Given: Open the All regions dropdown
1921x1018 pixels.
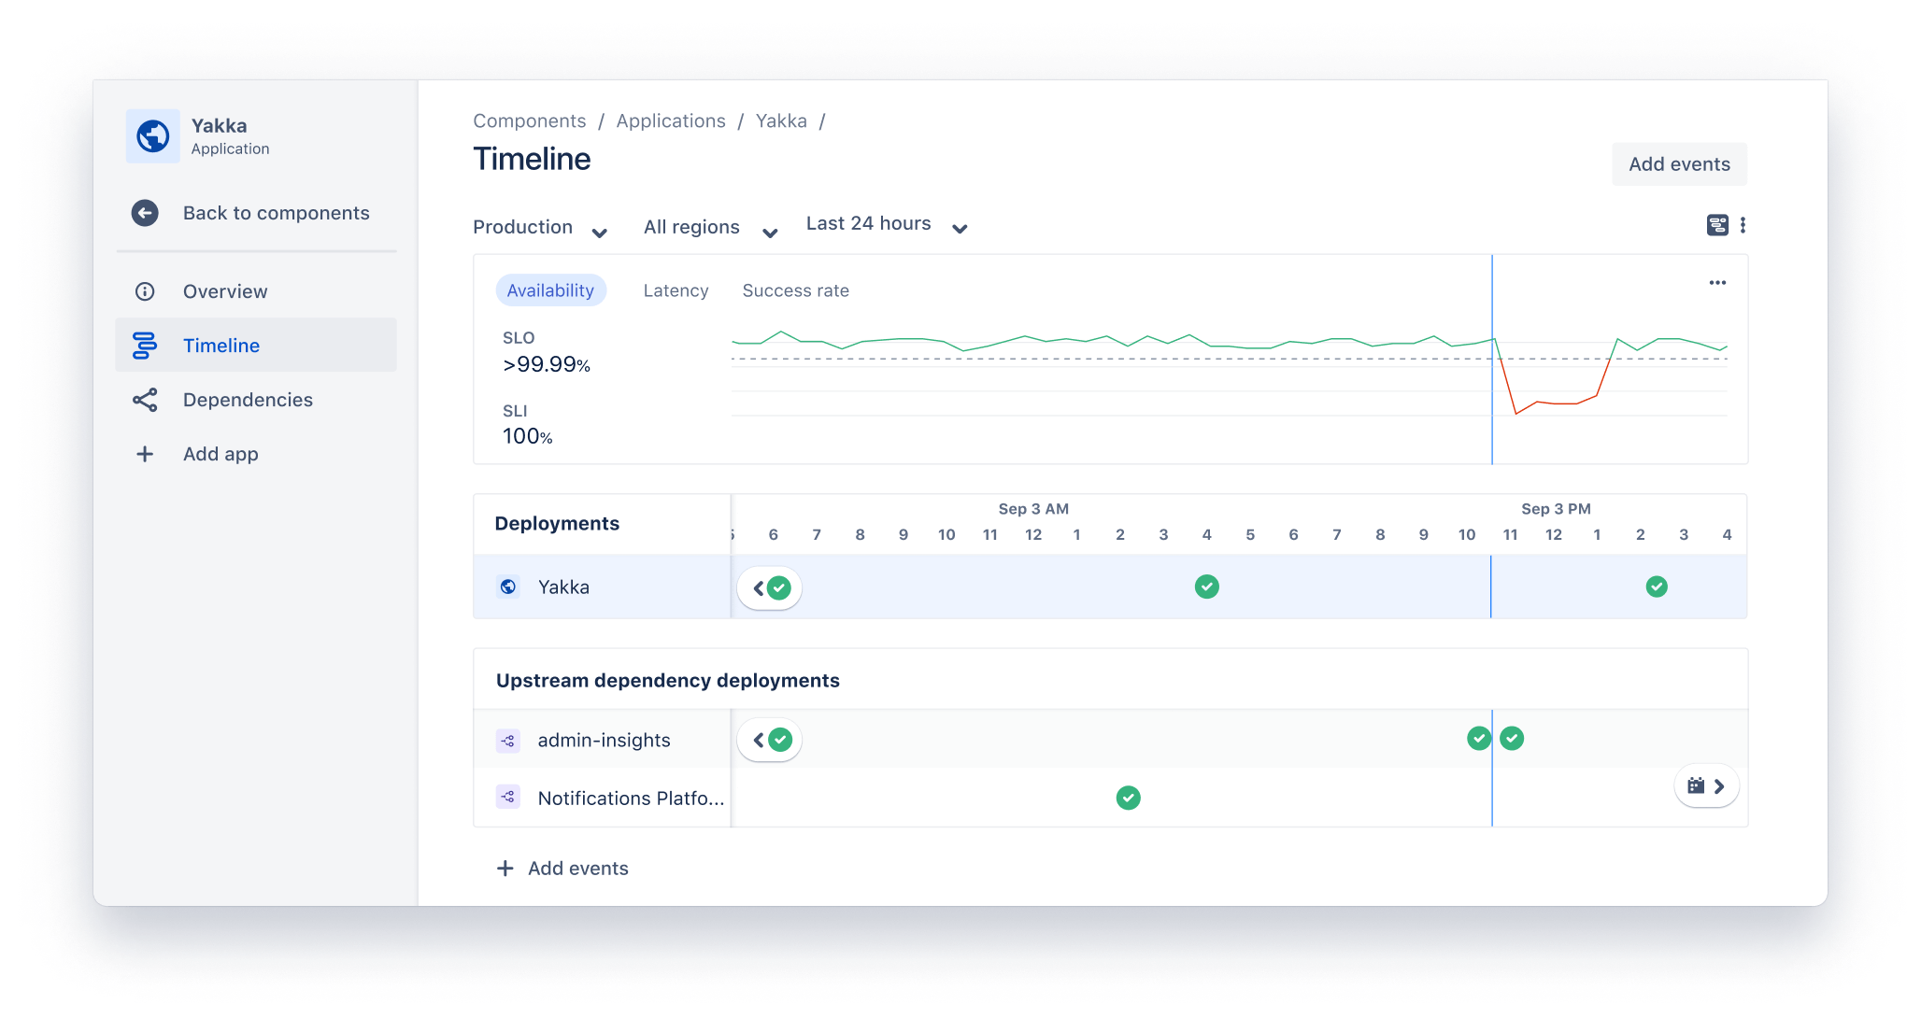Looking at the screenshot, I should coord(710,228).
